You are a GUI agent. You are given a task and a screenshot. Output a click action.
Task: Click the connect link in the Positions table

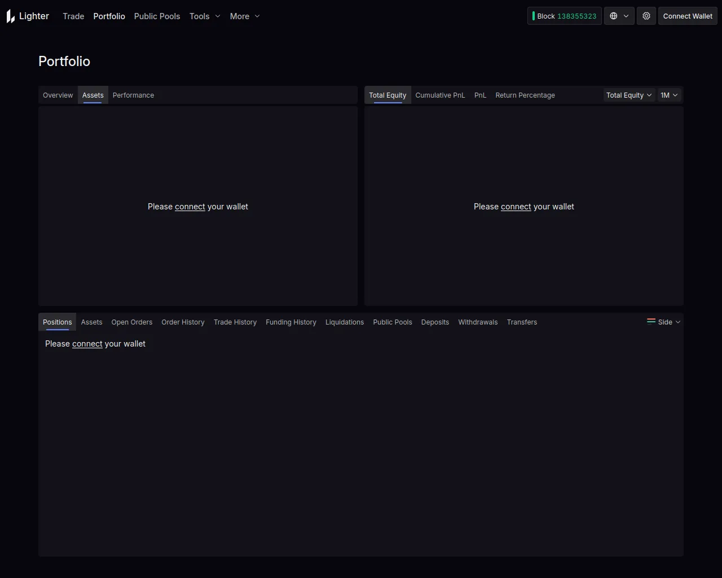[87, 344]
